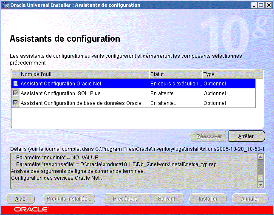Toggle checkbox for Assistant Configuration iSQL*Plus
Screen dimensions: 274x215
point(16,93)
